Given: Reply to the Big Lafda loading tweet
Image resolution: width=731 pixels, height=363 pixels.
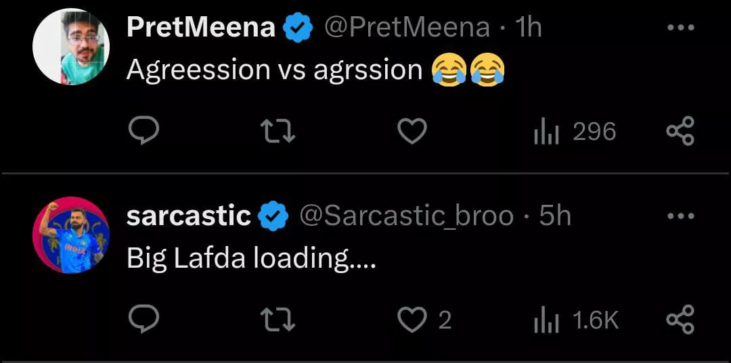Looking at the screenshot, I should [143, 320].
